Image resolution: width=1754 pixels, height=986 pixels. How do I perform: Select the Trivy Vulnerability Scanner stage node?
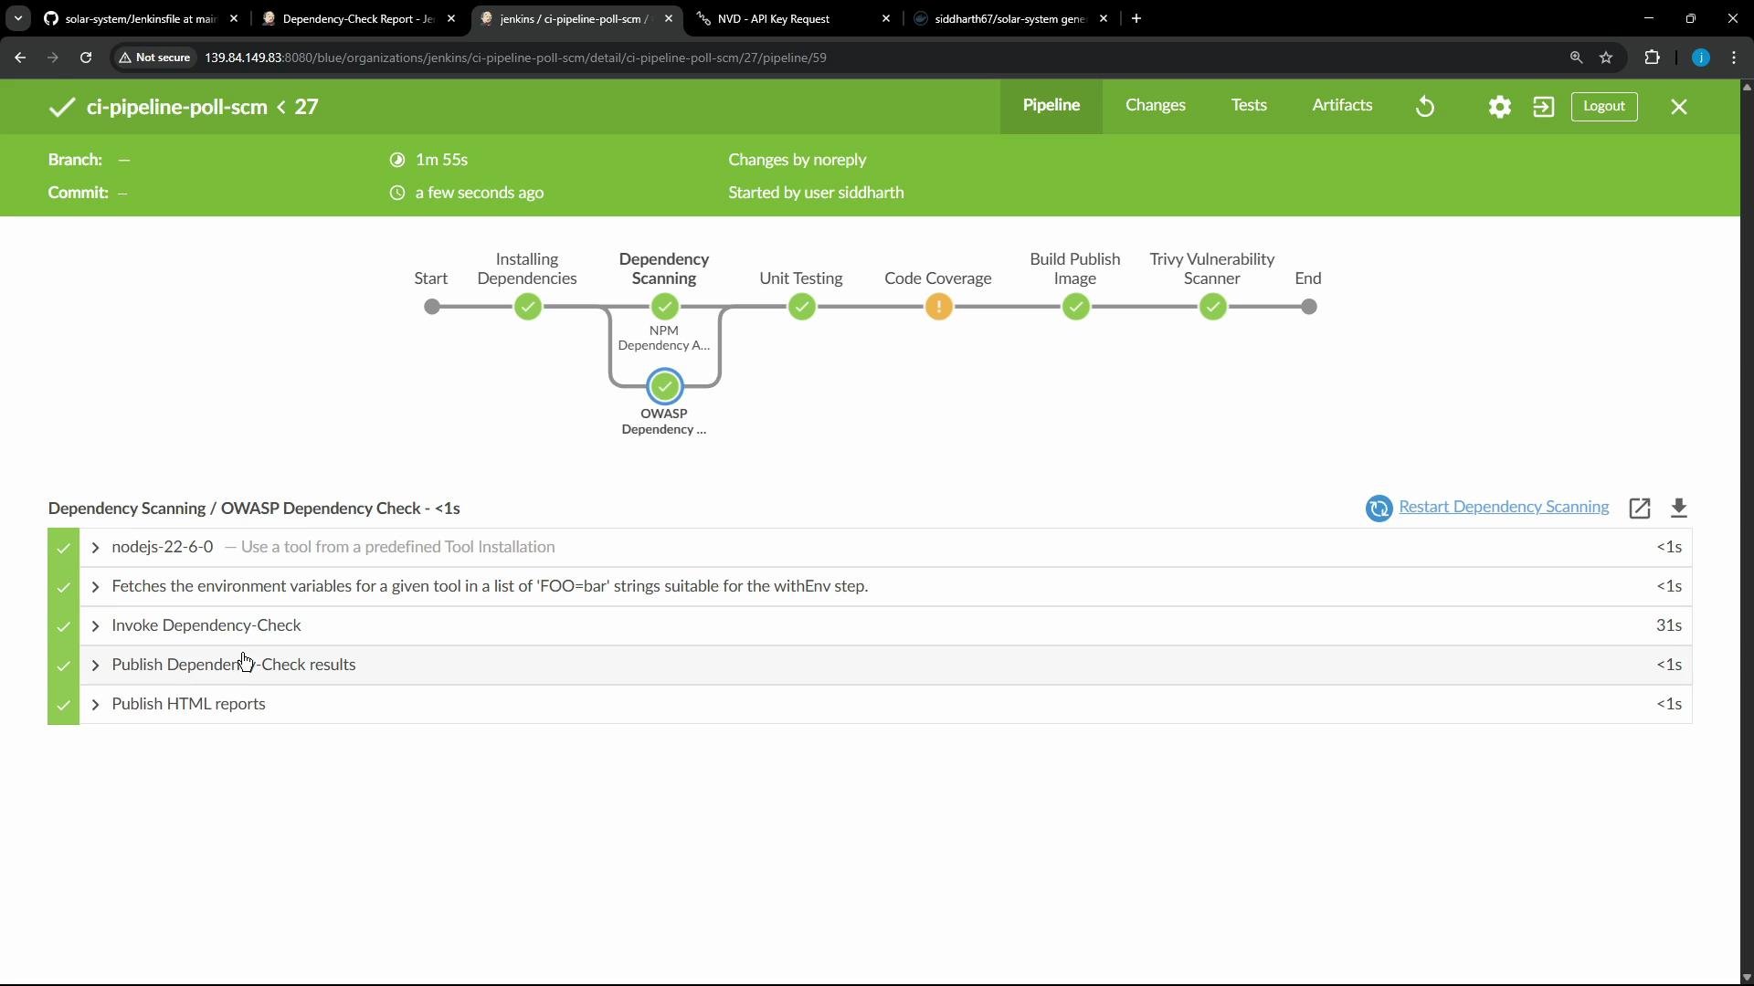coord(1212,307)
